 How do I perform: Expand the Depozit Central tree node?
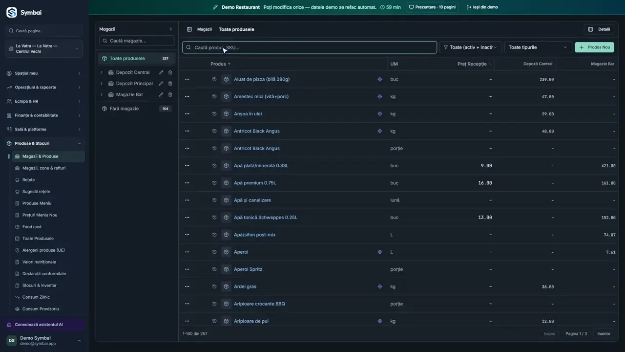[102, 72]
